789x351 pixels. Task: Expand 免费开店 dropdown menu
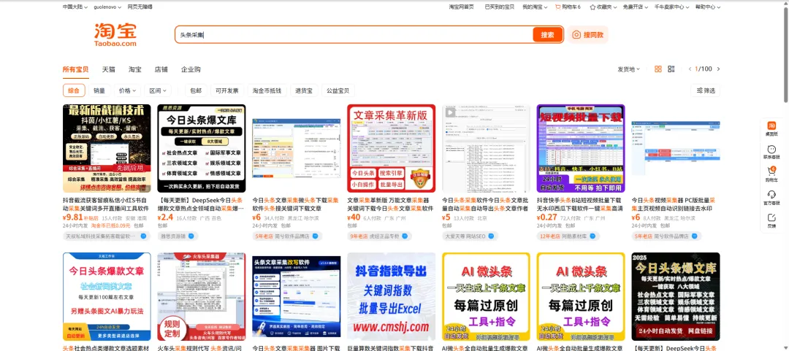[x=636, y=7]
